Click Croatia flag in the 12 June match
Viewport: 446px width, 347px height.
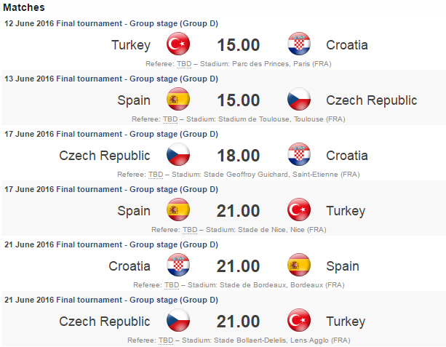[x=299, y=45]
